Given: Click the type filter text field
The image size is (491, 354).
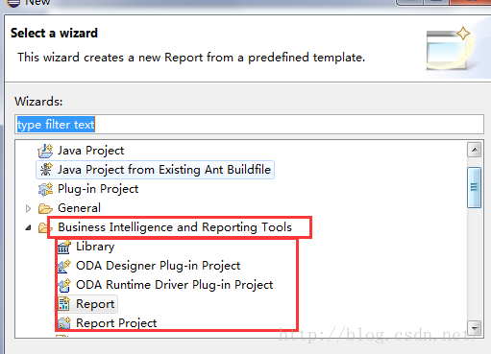Looking at the screenshot, I should (x=249, y=125).
